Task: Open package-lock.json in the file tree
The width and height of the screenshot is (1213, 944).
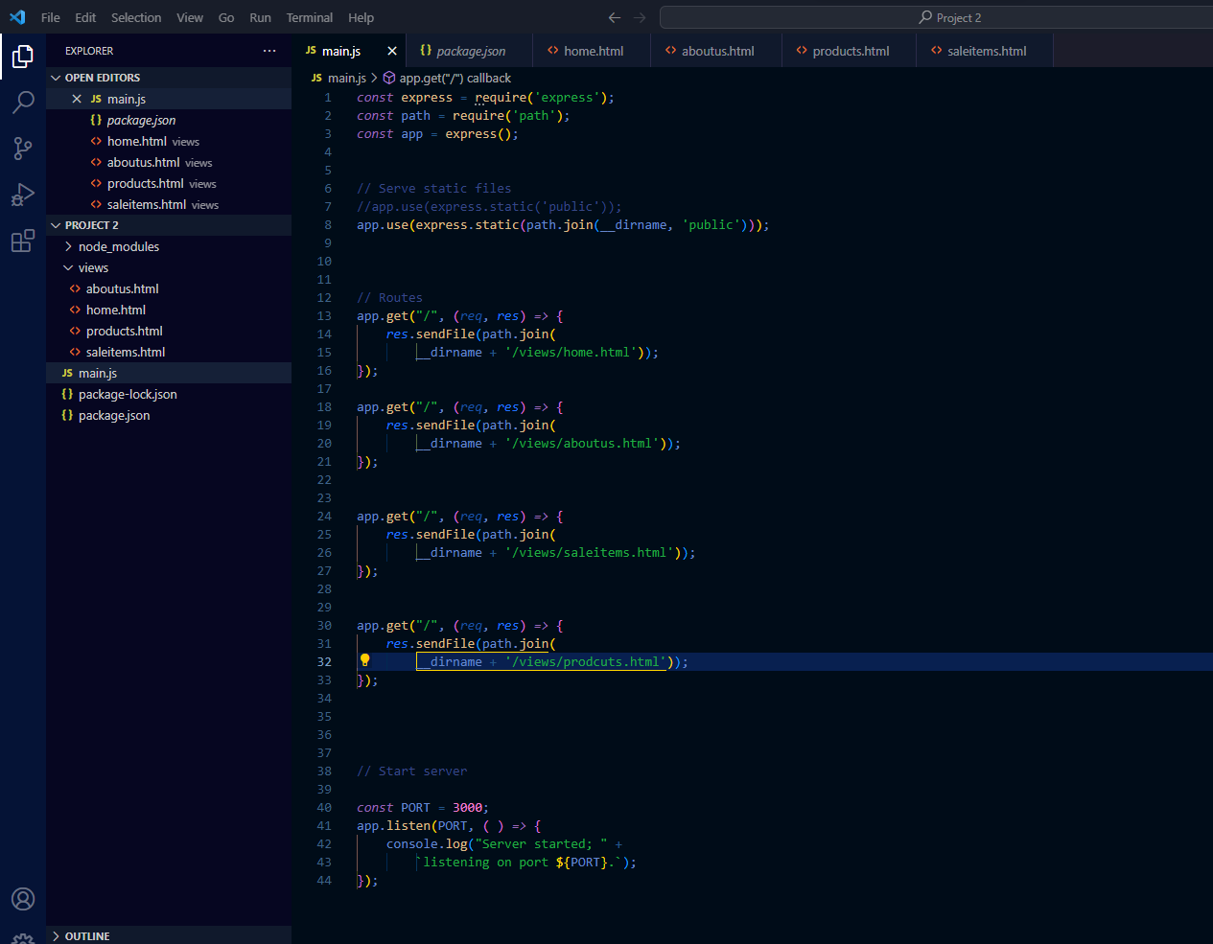Action: [128, 394]
